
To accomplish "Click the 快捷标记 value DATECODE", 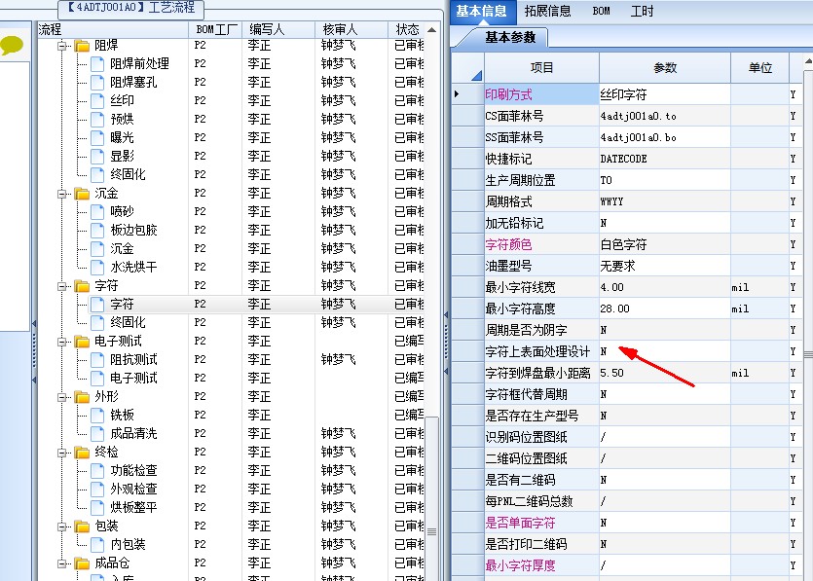I will [x=624, y=159].
